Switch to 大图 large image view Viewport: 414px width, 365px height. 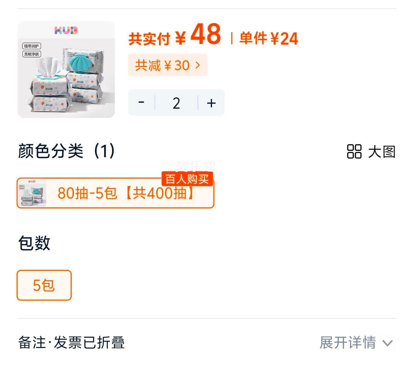tap(381, 152)
